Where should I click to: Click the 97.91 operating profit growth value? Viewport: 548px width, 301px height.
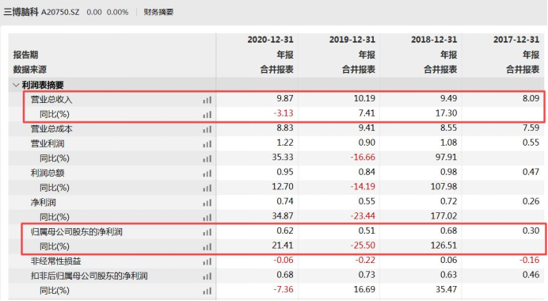(447, 158)
